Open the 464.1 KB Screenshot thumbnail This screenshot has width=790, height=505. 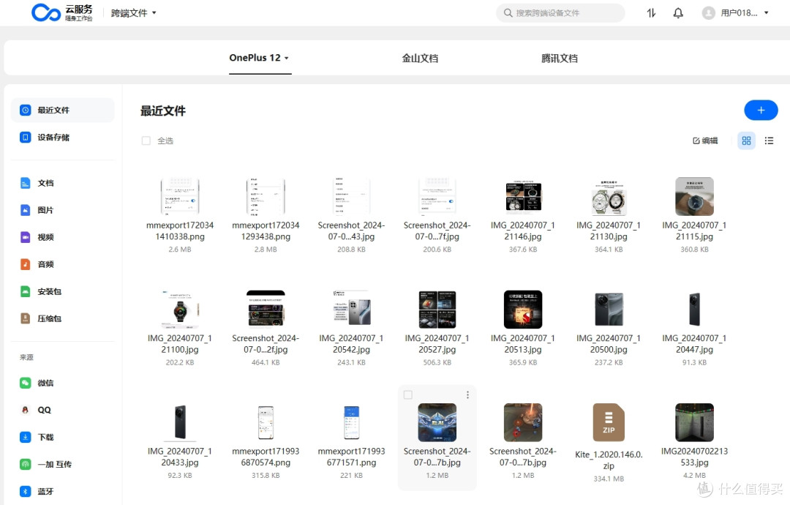point(266,310)
